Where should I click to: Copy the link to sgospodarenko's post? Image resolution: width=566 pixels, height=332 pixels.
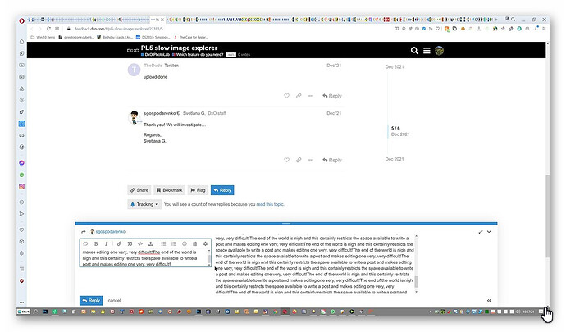(299, 160)
